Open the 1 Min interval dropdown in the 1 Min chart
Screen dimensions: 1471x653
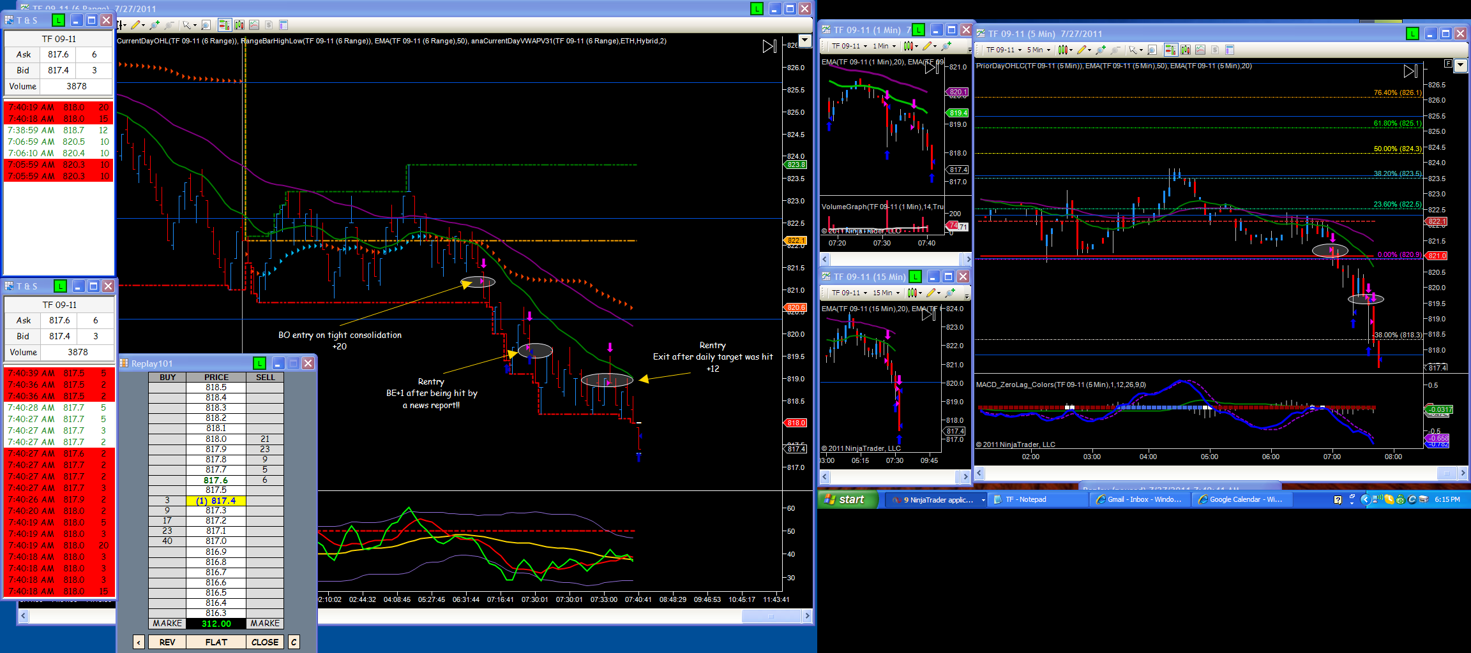pos(884,46)
